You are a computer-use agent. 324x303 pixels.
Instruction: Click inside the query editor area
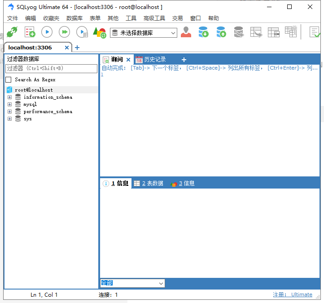pos(210,124)
